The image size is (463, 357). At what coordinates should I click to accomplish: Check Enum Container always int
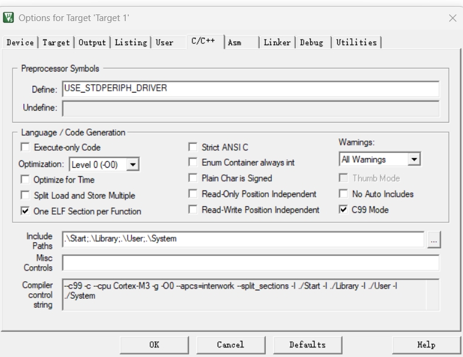point(193,162)
